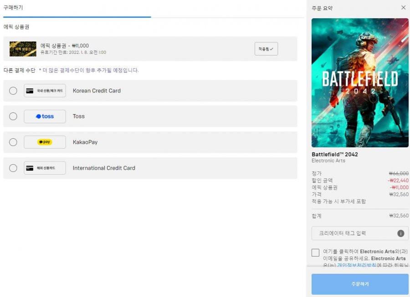Click the international credit card icon badge
This screenshot has width=410, height=297.
[45, 168]
